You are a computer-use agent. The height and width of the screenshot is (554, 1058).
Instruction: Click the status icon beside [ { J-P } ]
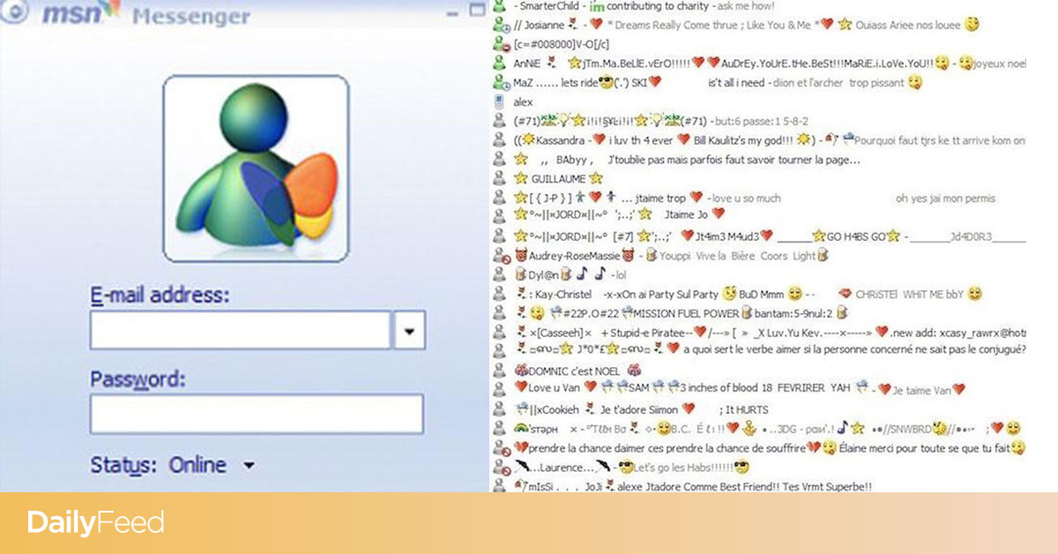click(x=500, y=198)
